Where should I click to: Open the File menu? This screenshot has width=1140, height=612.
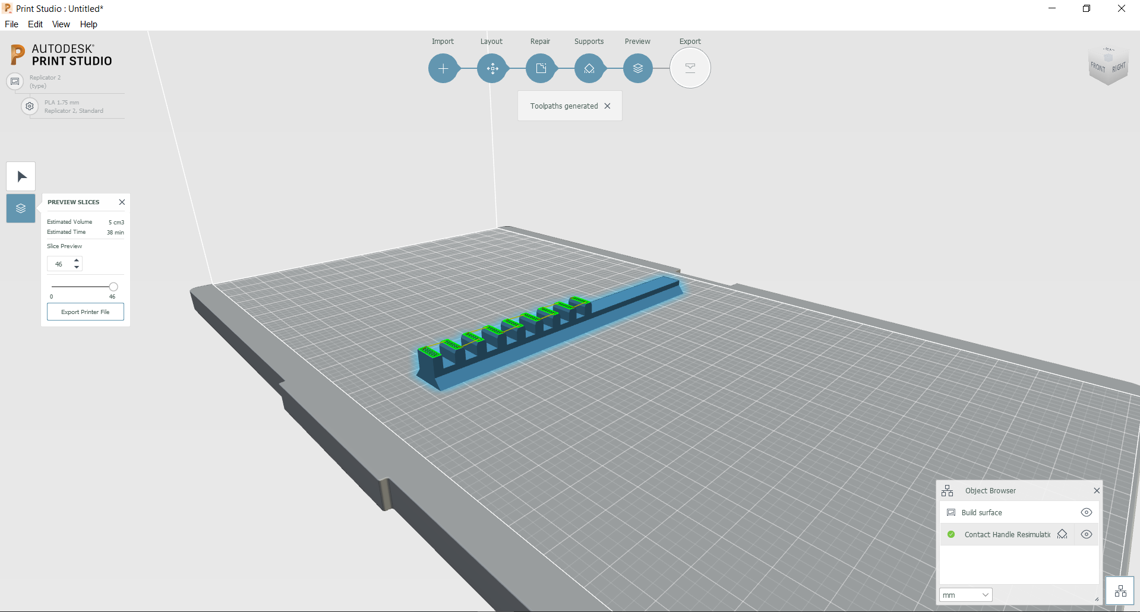tap(11, 24)
